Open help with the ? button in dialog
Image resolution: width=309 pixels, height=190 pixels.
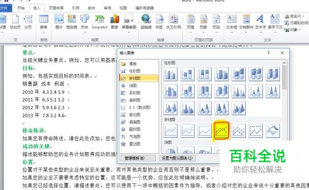(x=269, y=53)
